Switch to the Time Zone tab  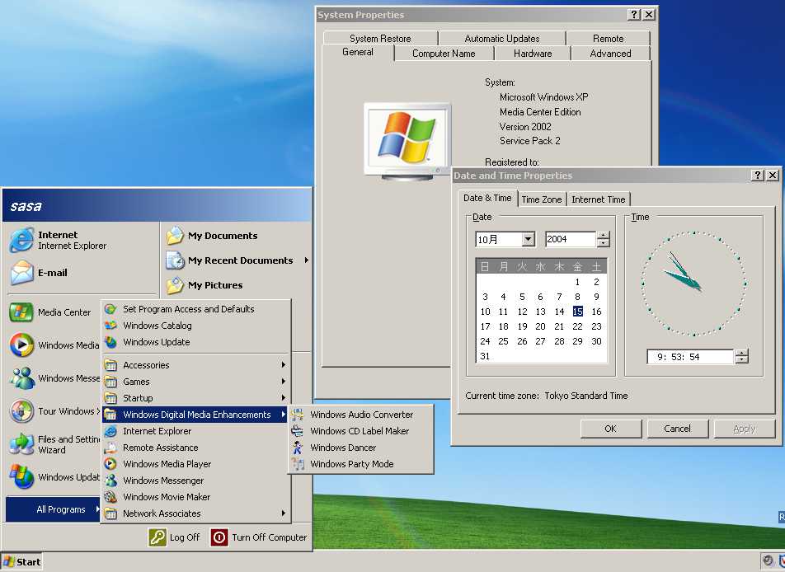(541, 199)
